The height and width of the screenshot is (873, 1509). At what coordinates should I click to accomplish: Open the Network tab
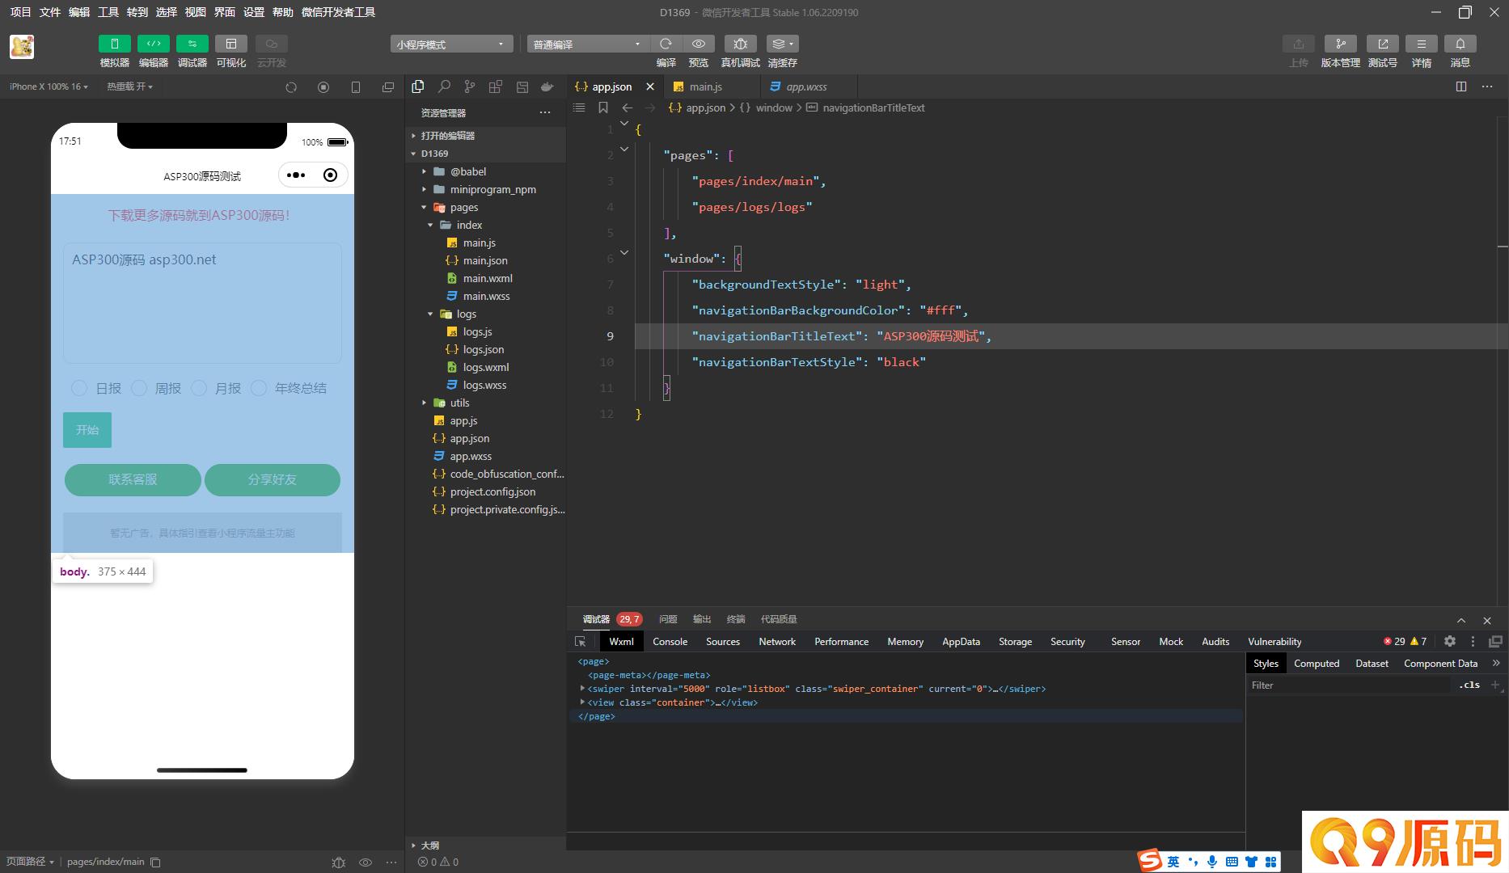pyautogui.click(x=777, y=641)
